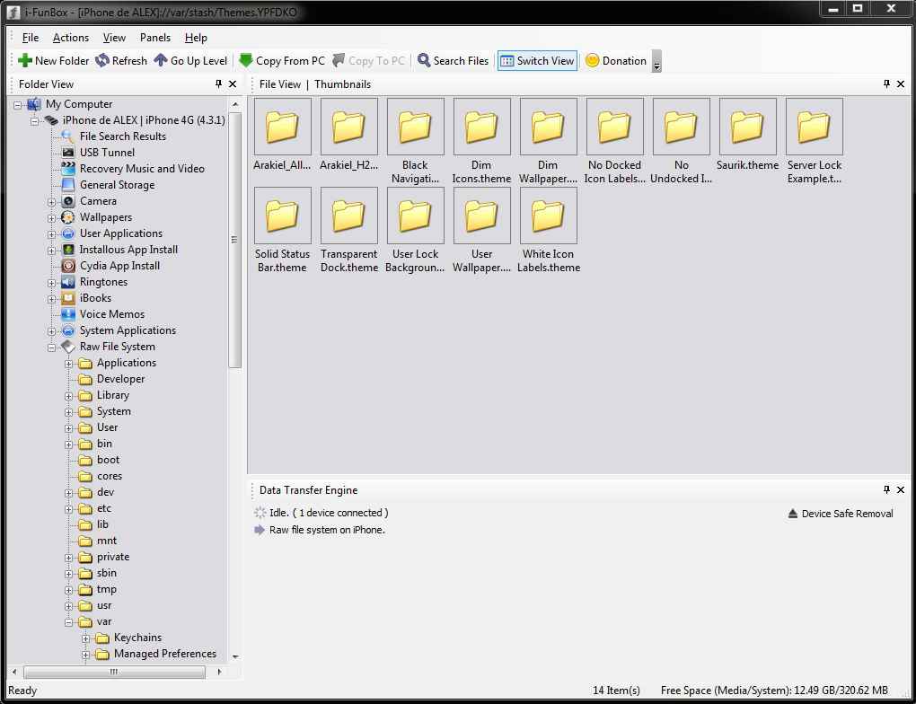Click the Device Safe Removal eject icon
Screen dimensions: 916x704
(x=793, y=514)
